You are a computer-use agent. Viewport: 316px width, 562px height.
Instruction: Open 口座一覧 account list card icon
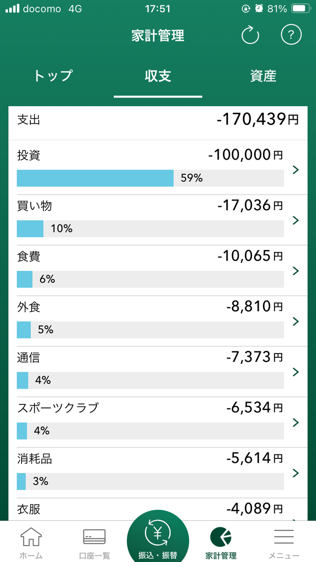tap(94, 537)
